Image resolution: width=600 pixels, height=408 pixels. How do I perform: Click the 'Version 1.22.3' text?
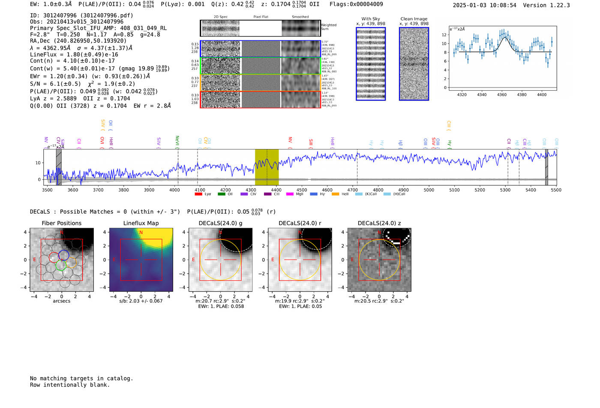pos(546,6)
